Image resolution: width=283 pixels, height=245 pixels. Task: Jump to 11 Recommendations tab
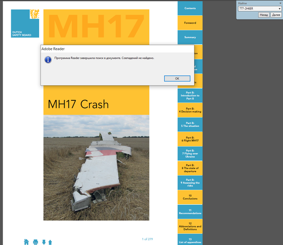[x=190, y=212]
